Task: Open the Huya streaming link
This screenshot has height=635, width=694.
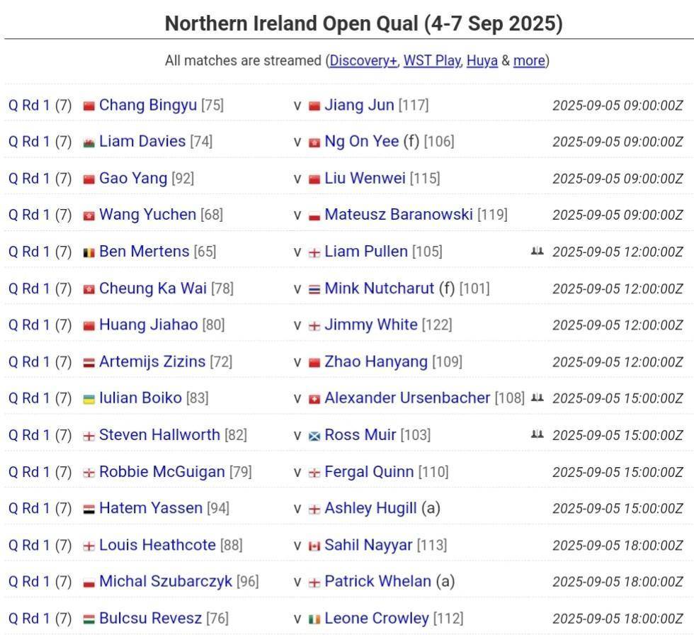Action: click(x=482, y=60)
